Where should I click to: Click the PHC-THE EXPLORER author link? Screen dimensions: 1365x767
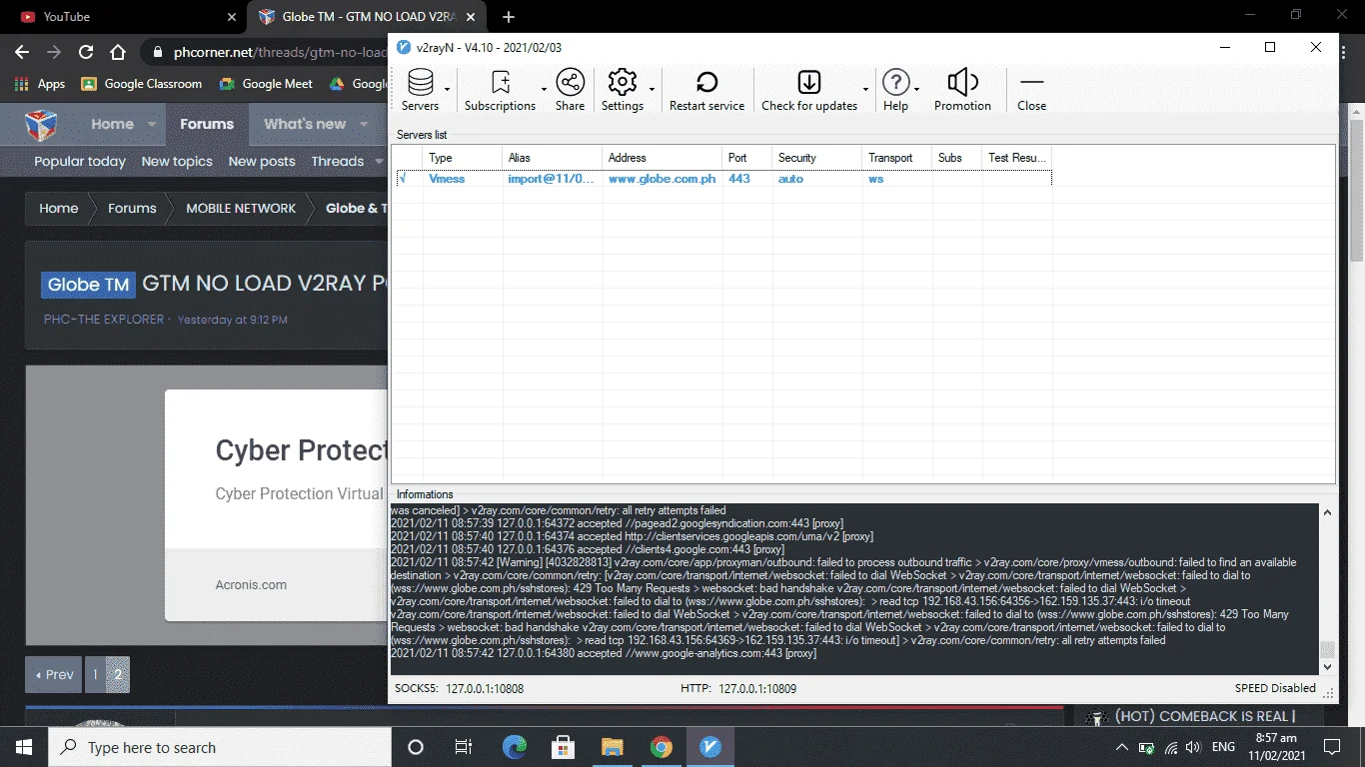(x=104, y=320)
